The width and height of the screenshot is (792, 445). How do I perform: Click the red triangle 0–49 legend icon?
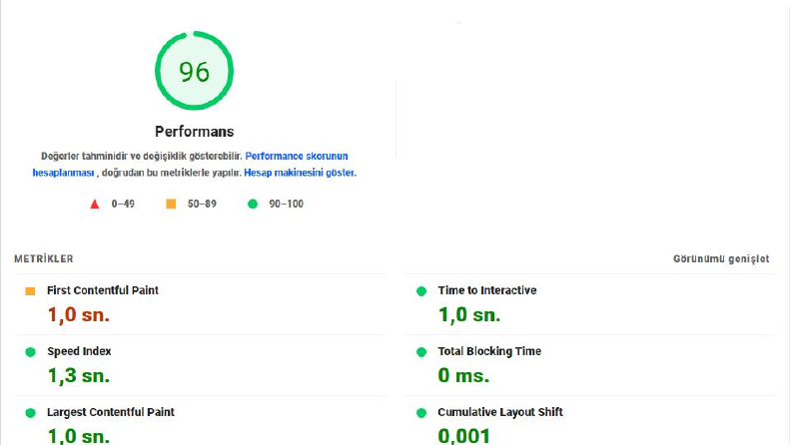click(x=95, y=204)
